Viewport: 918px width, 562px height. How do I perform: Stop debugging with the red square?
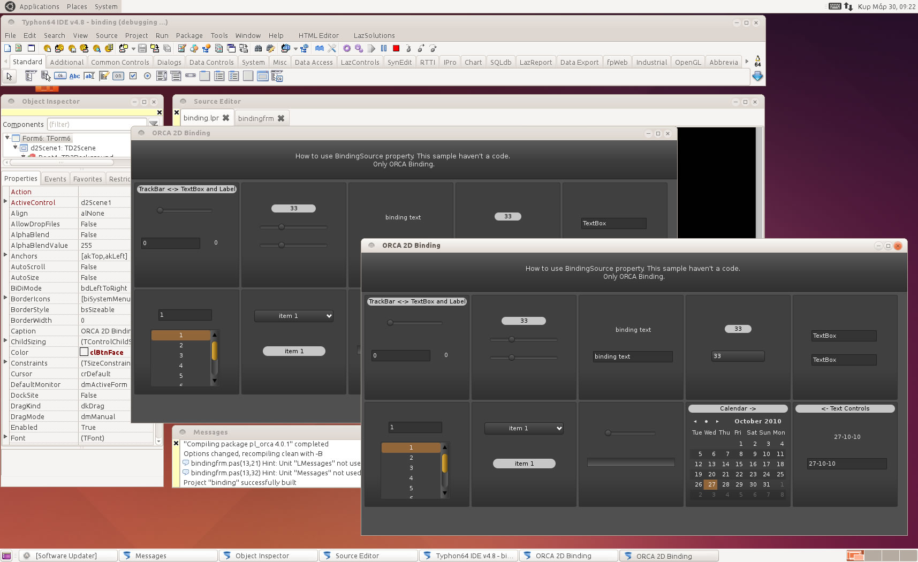[396, 48]
